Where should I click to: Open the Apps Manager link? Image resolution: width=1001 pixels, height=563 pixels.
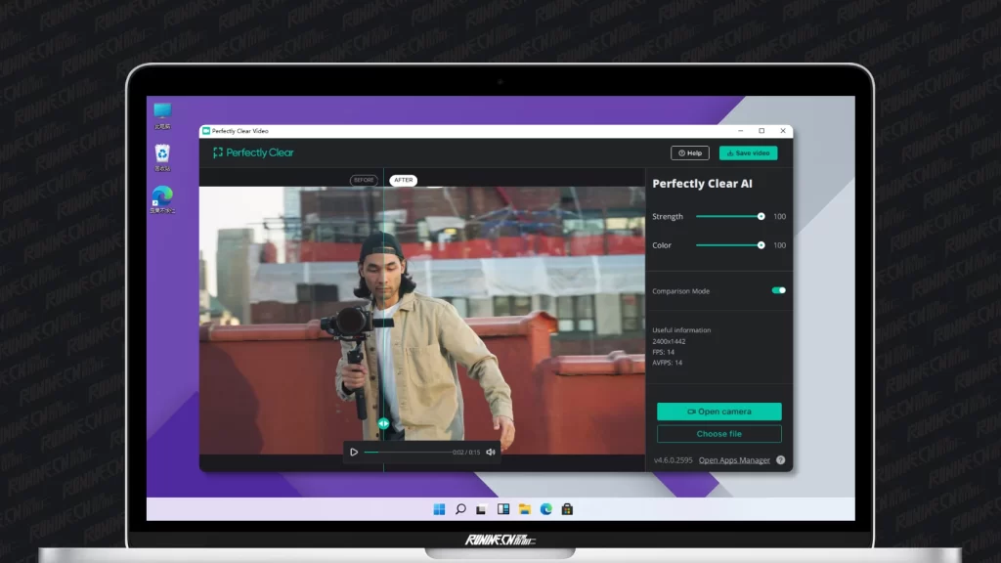[734, 459]
